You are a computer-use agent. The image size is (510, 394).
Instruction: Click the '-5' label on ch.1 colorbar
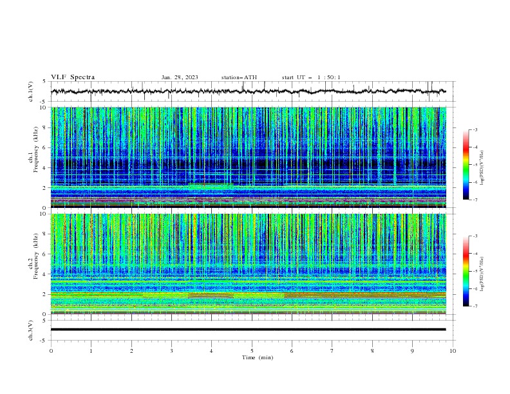[475, 165]
